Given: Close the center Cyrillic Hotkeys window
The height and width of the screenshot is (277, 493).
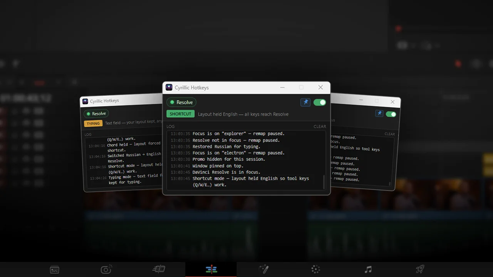Looking at the screenshot, I should coord(320,87).
